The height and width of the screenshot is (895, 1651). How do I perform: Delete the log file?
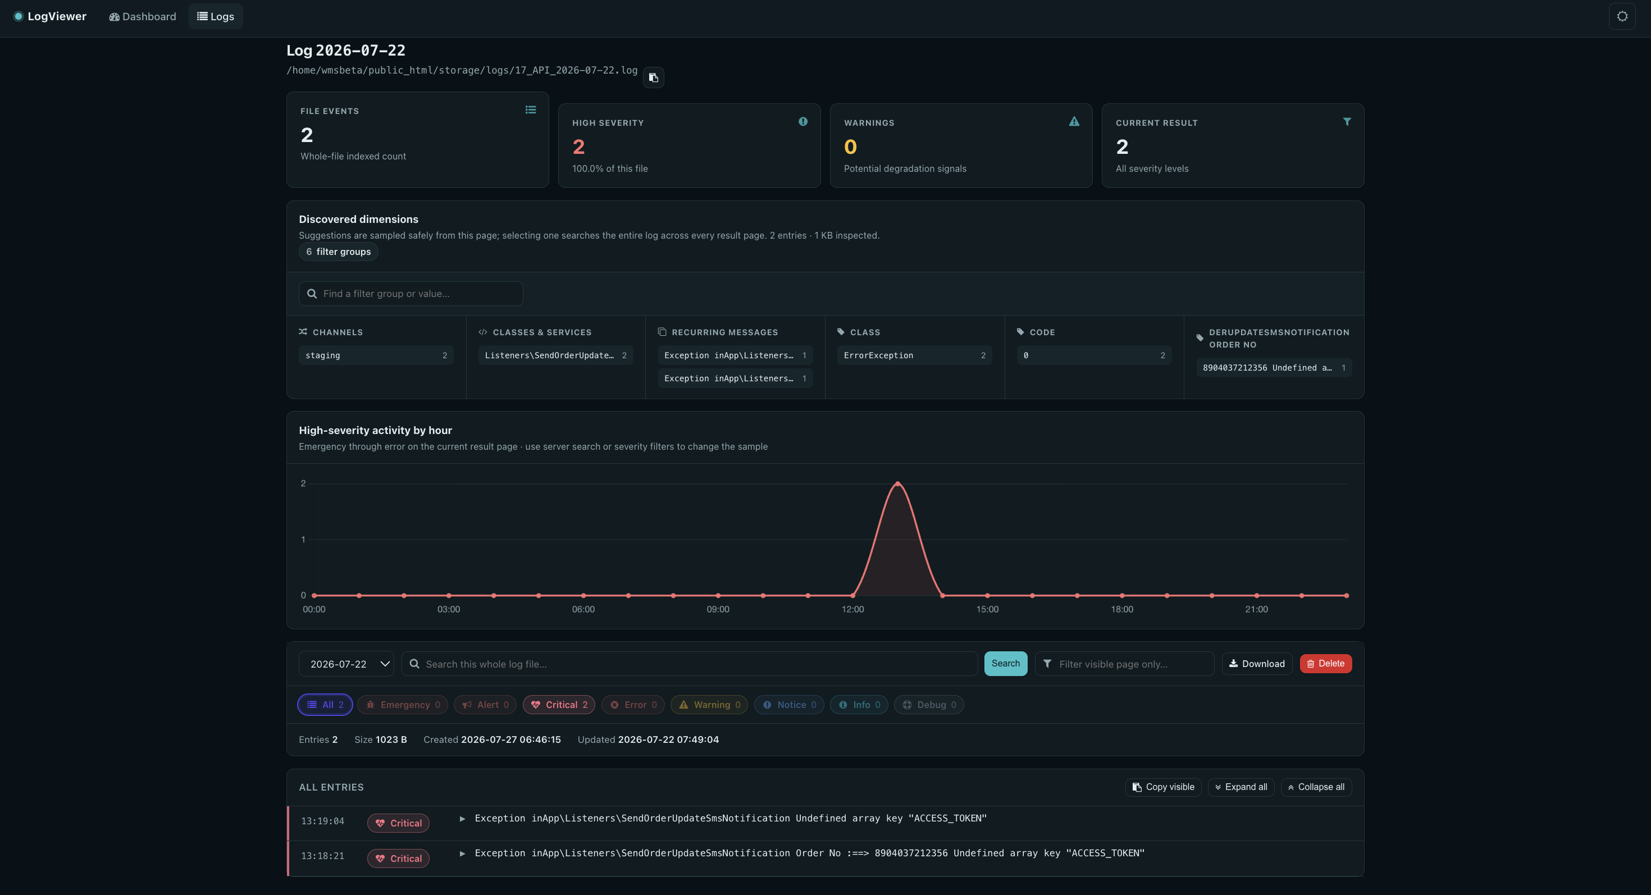coord(1325,664)
